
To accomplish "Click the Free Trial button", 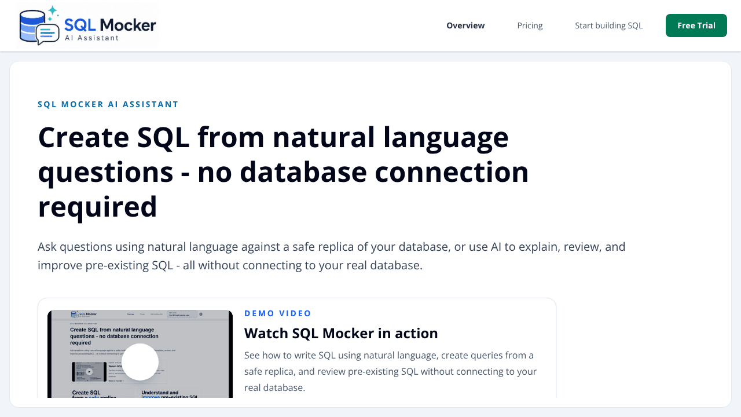I will pos(696,25).
